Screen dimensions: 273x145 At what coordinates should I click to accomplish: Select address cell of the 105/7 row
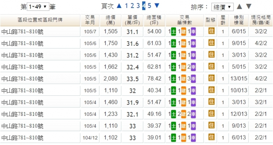(40, 32)
